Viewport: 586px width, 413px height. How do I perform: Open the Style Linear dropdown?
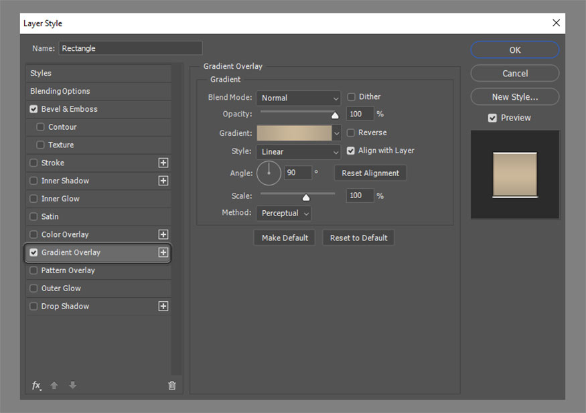click(x=299, y=152)
